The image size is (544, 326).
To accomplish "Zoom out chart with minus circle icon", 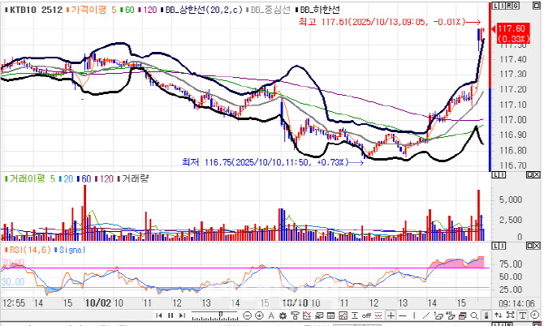I will coord(247,315).
